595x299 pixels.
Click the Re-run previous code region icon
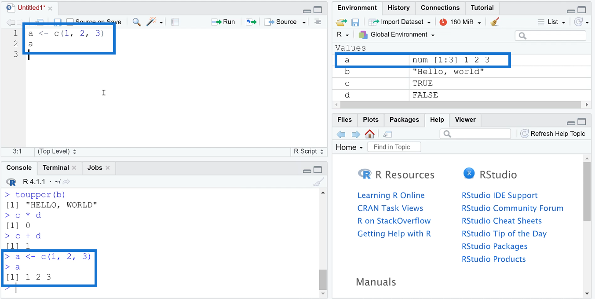[251, 22]
